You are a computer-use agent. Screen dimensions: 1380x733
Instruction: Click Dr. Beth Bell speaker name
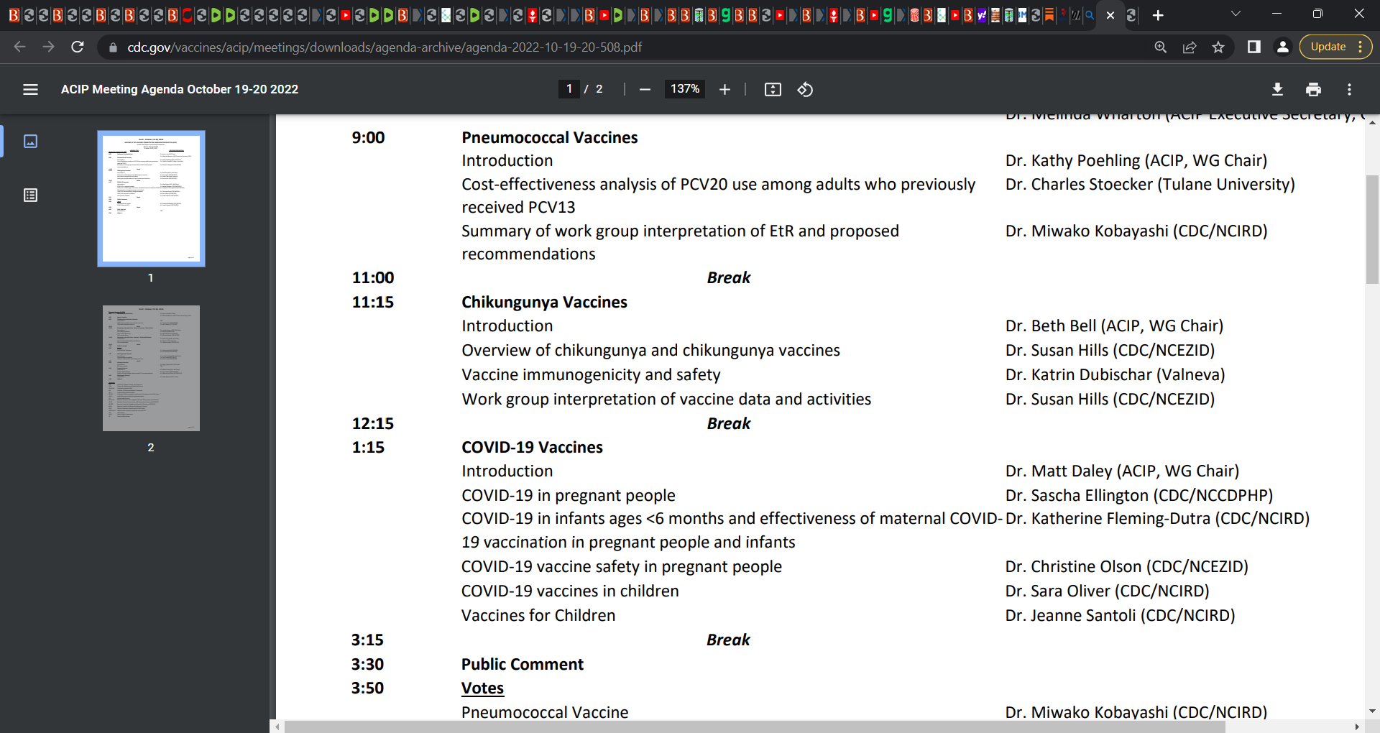tap(1114, 326)
